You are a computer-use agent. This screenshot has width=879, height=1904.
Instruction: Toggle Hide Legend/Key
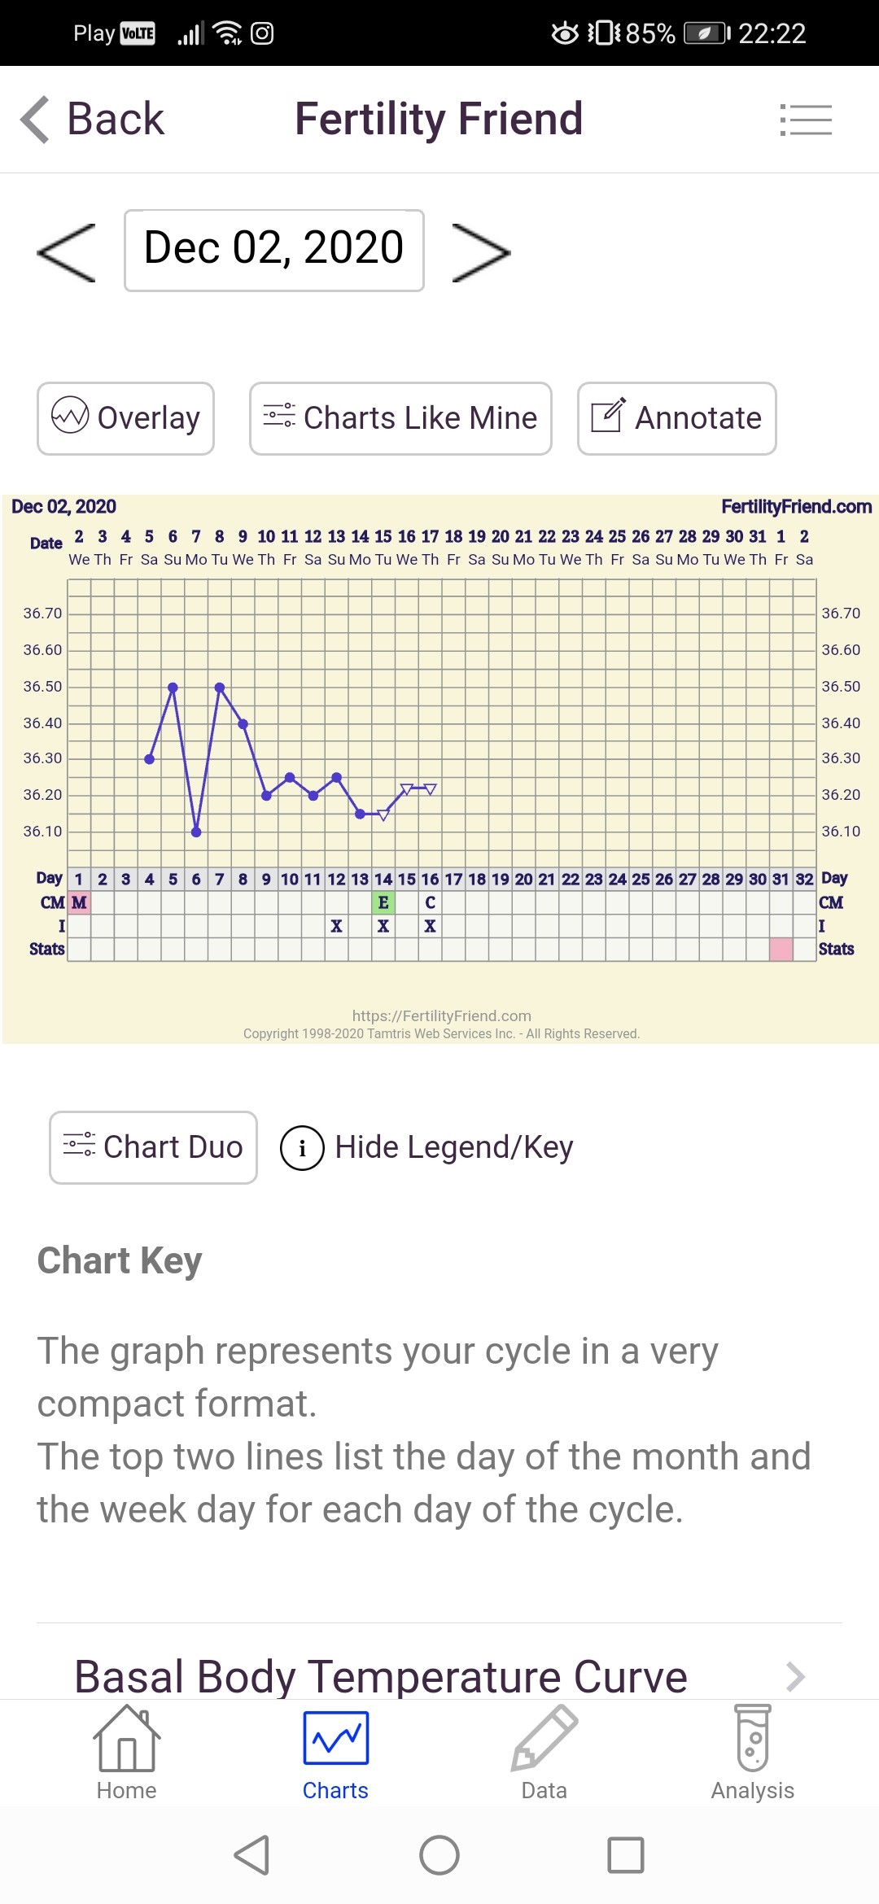pos(453,1147)
